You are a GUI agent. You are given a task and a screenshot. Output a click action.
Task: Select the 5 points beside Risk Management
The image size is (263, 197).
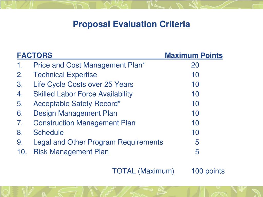(197, 152)
